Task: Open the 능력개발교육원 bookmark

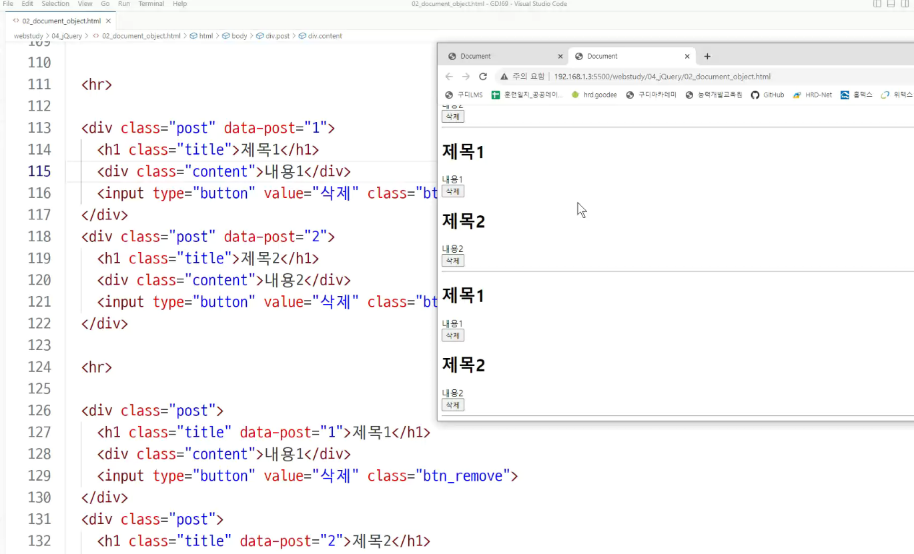Action: click(714, 95)
